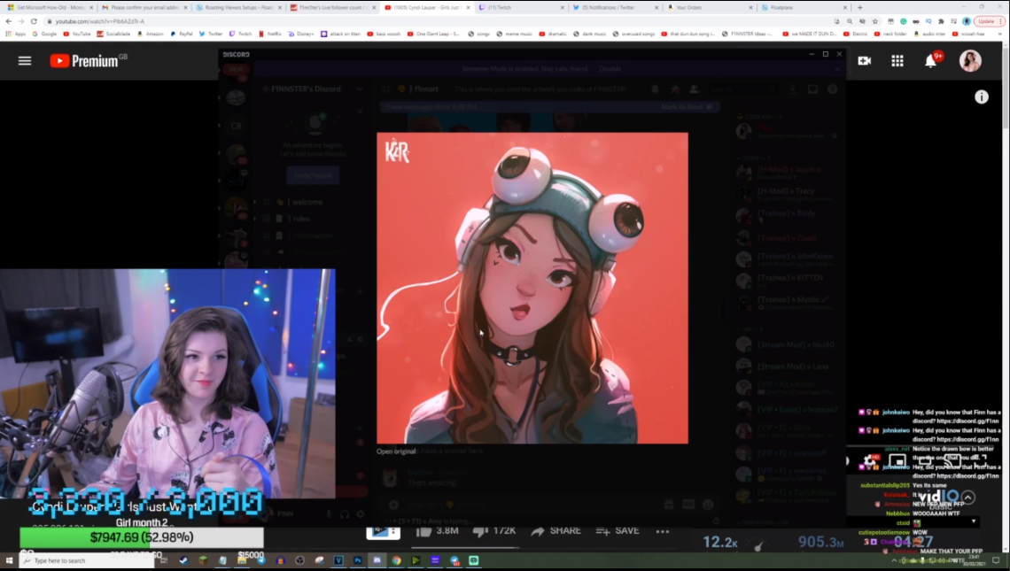Expand the F1NNSTER's Discord server dropdown
1010x571 pixels.
[360, 89]
